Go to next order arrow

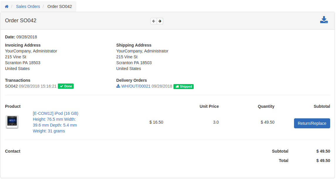pyautogui.click(x=160, y=21)
